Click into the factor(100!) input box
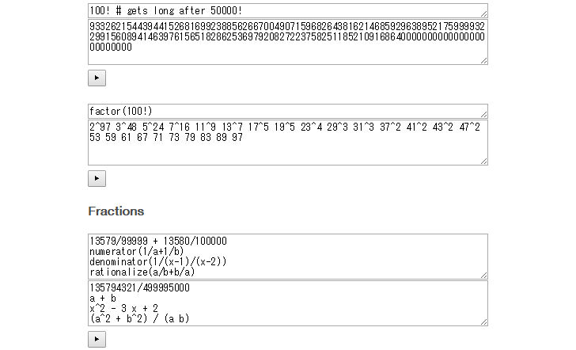 coord(288,111)
